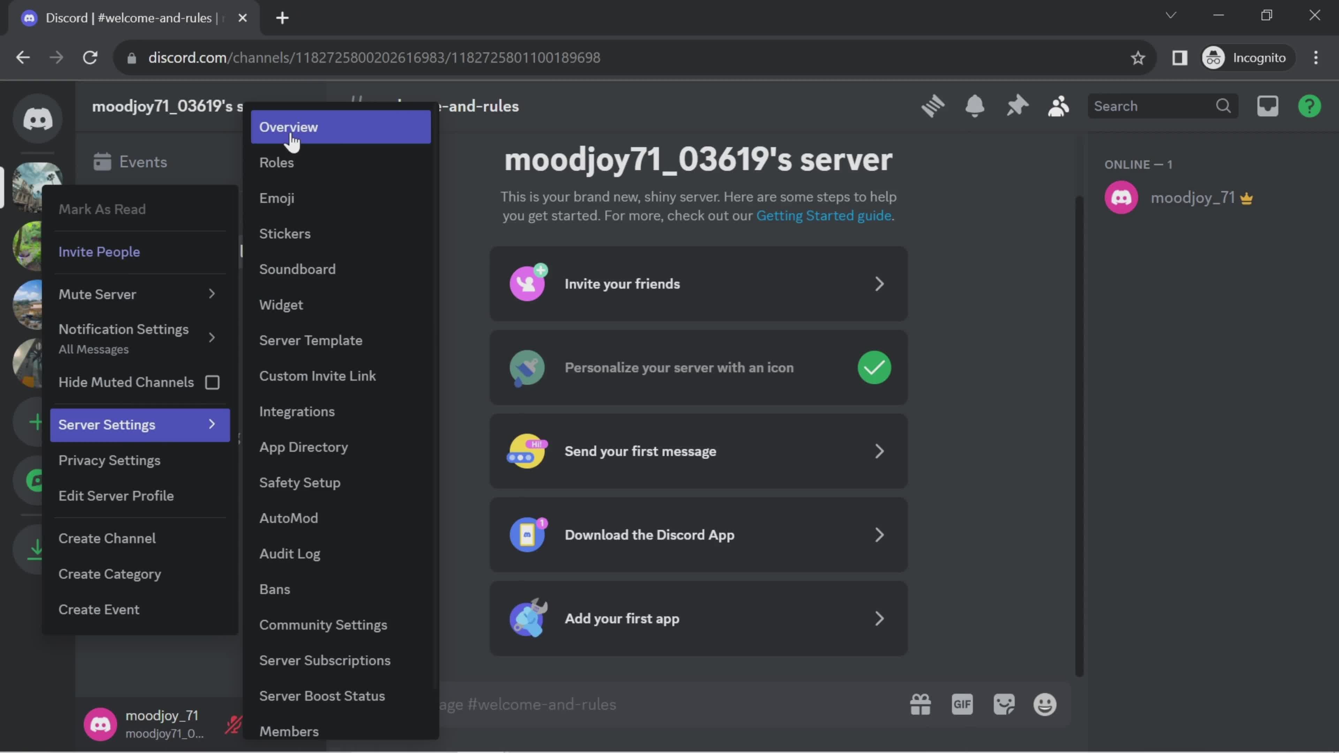Select the member list toggle icon
The height and width of the screenshot is (753, 1339).
pyautogui.click(x=1058, y=106)
